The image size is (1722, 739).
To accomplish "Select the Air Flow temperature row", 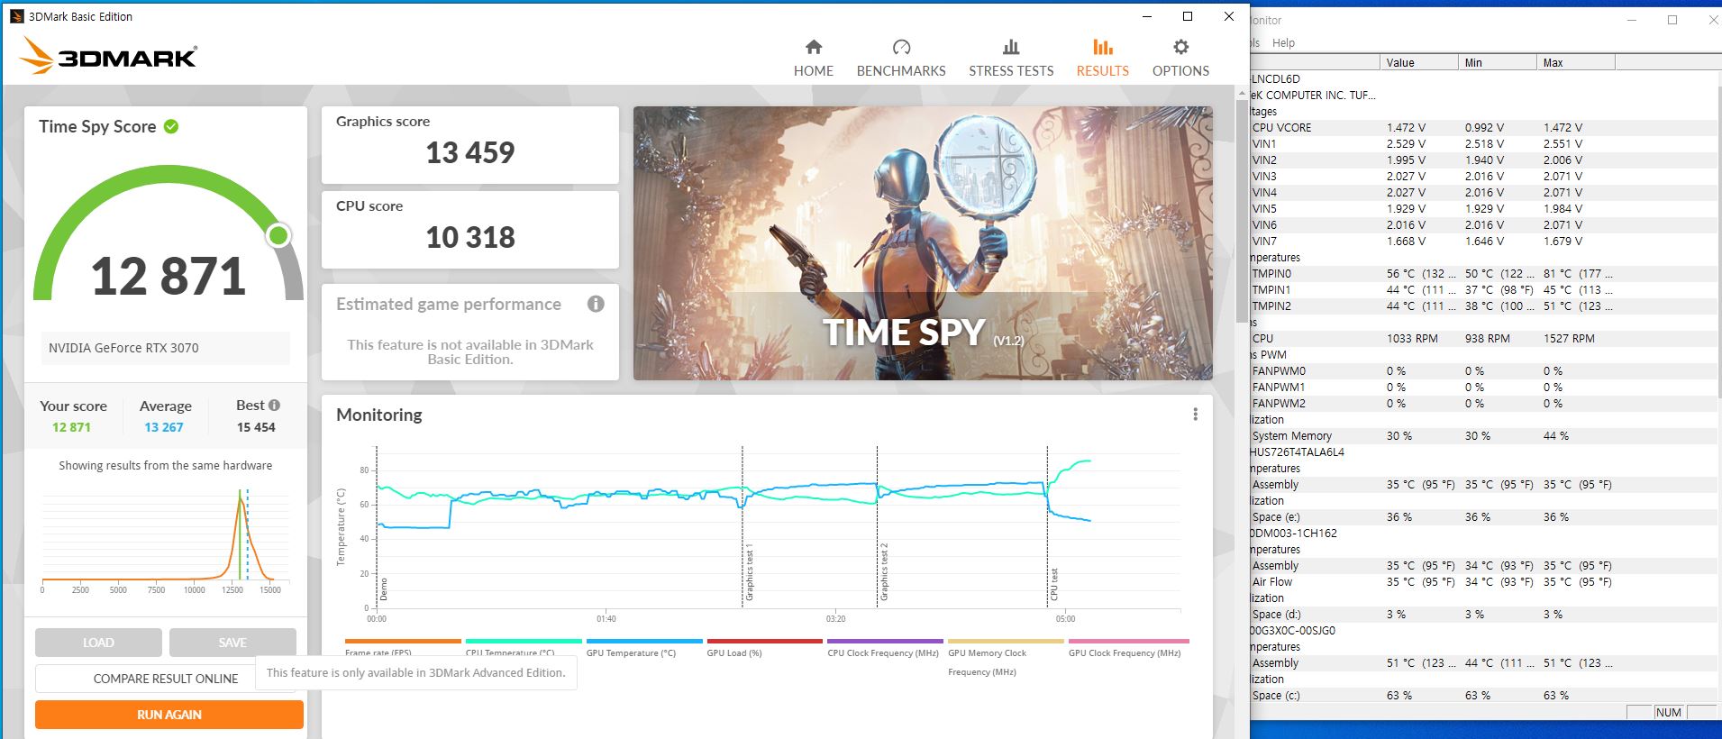I will pos(1484,582).
